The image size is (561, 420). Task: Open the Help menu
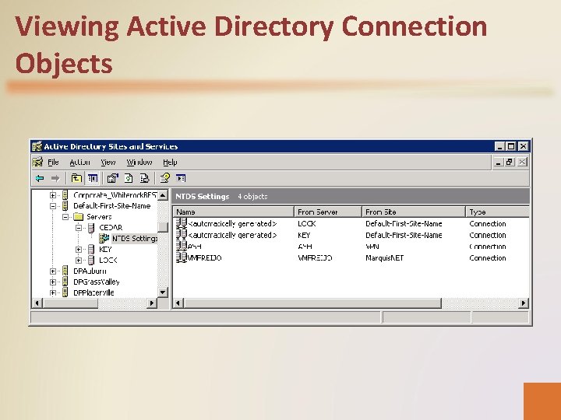click(x=170, y=163)
